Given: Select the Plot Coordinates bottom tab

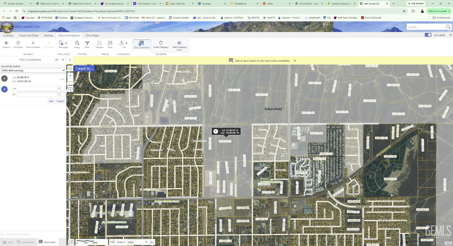Looking at the screenshot, I should click(48, 242).
